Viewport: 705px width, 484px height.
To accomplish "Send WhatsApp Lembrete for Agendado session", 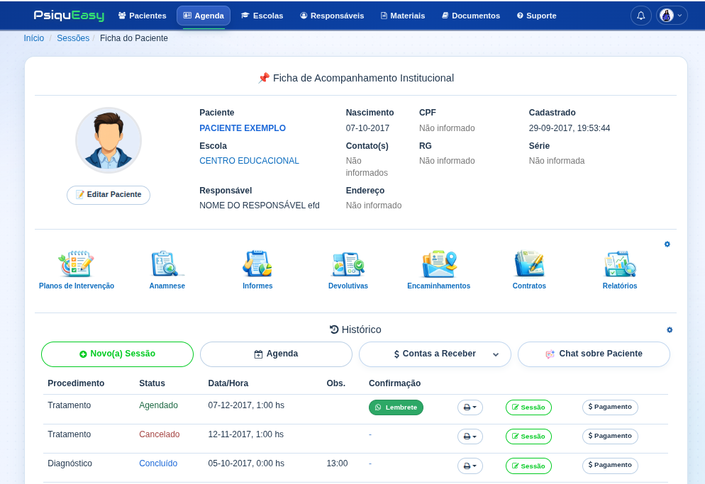I will pos(396,407).
